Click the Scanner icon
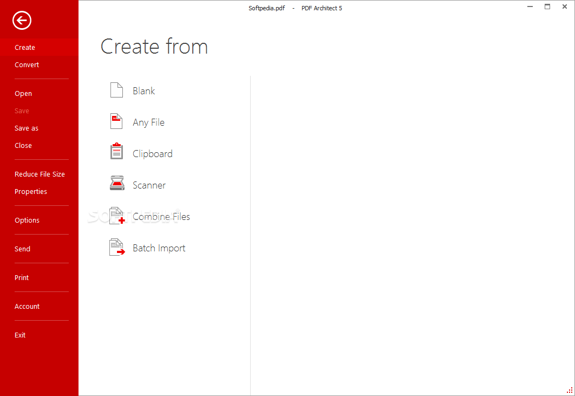Viewport: 575px width, 396px height. point(117,183)
